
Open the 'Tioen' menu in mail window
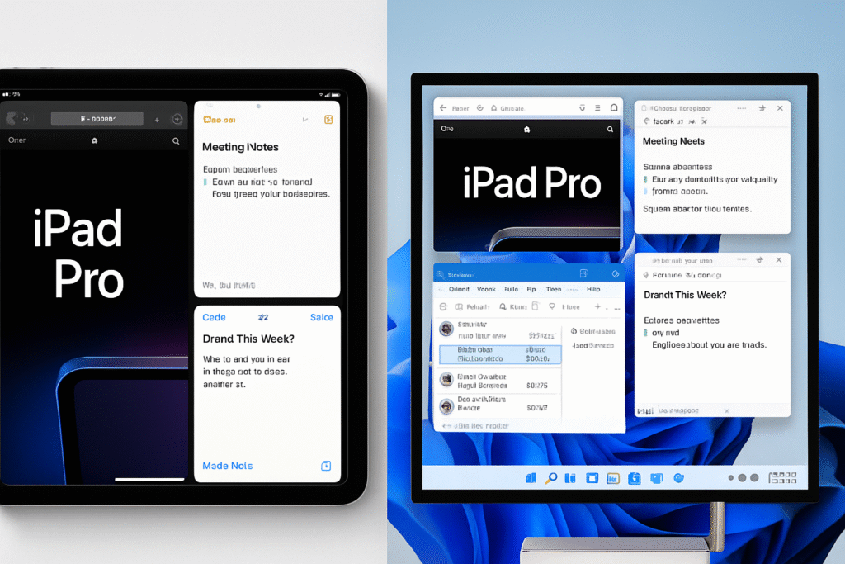554,290
